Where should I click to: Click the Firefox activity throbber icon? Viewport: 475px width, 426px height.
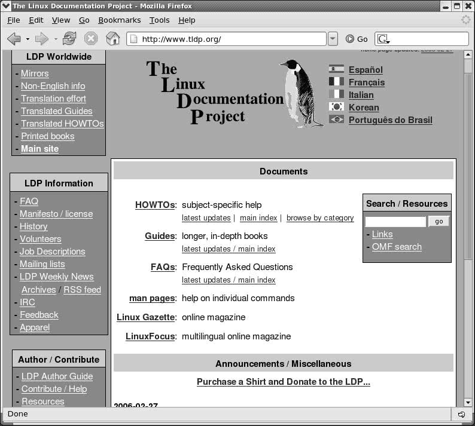[x=465, y=20]
